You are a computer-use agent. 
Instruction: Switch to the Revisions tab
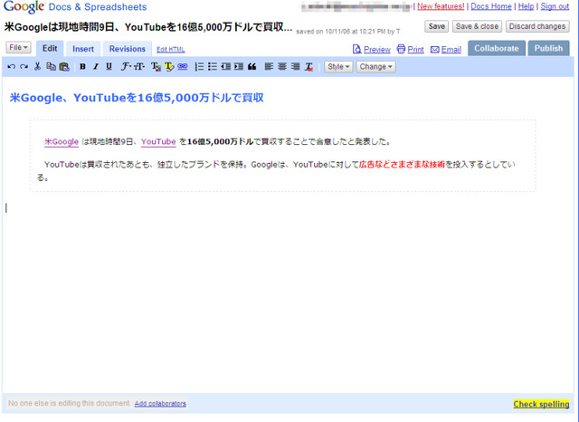tap(127, 49)
